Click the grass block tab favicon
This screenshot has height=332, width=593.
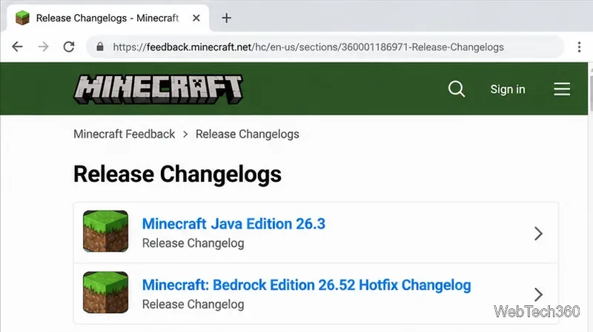22,18
